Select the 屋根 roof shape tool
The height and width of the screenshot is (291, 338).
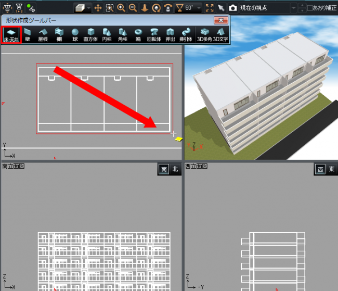[43, 35]
